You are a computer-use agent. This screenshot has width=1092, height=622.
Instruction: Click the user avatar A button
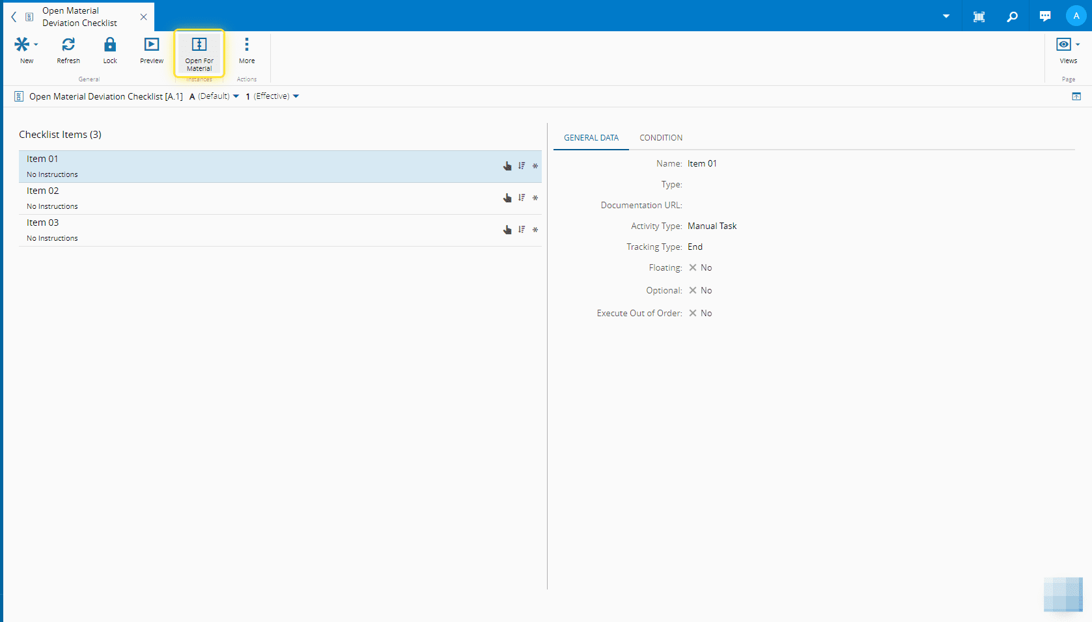[1076, 16]
